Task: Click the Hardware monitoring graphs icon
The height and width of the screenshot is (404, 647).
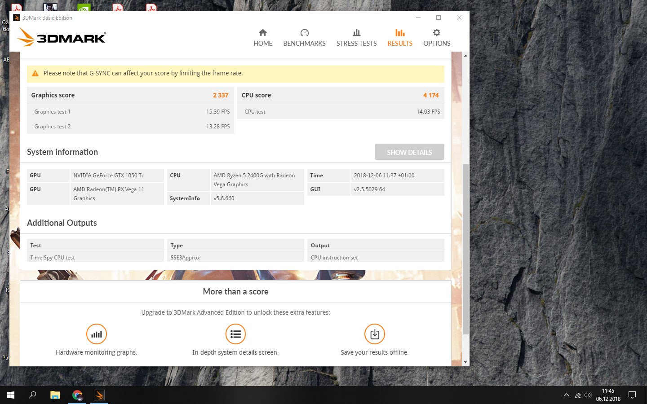Action: [97, 334]
